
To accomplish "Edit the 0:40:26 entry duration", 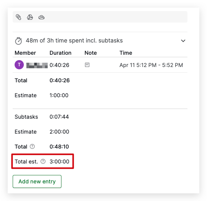I will 60,65.
